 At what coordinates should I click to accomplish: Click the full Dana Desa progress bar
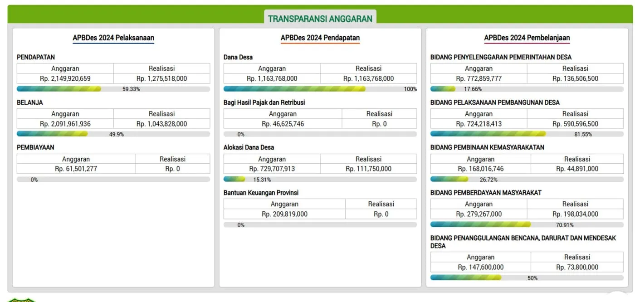(320, 89)
